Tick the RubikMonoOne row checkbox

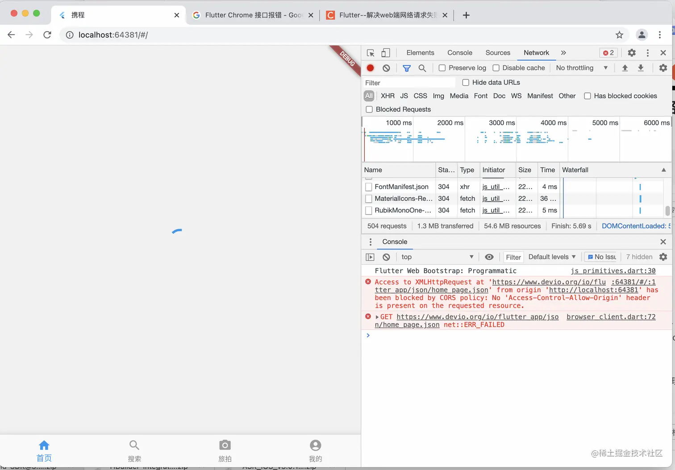(x=369, y=210)
